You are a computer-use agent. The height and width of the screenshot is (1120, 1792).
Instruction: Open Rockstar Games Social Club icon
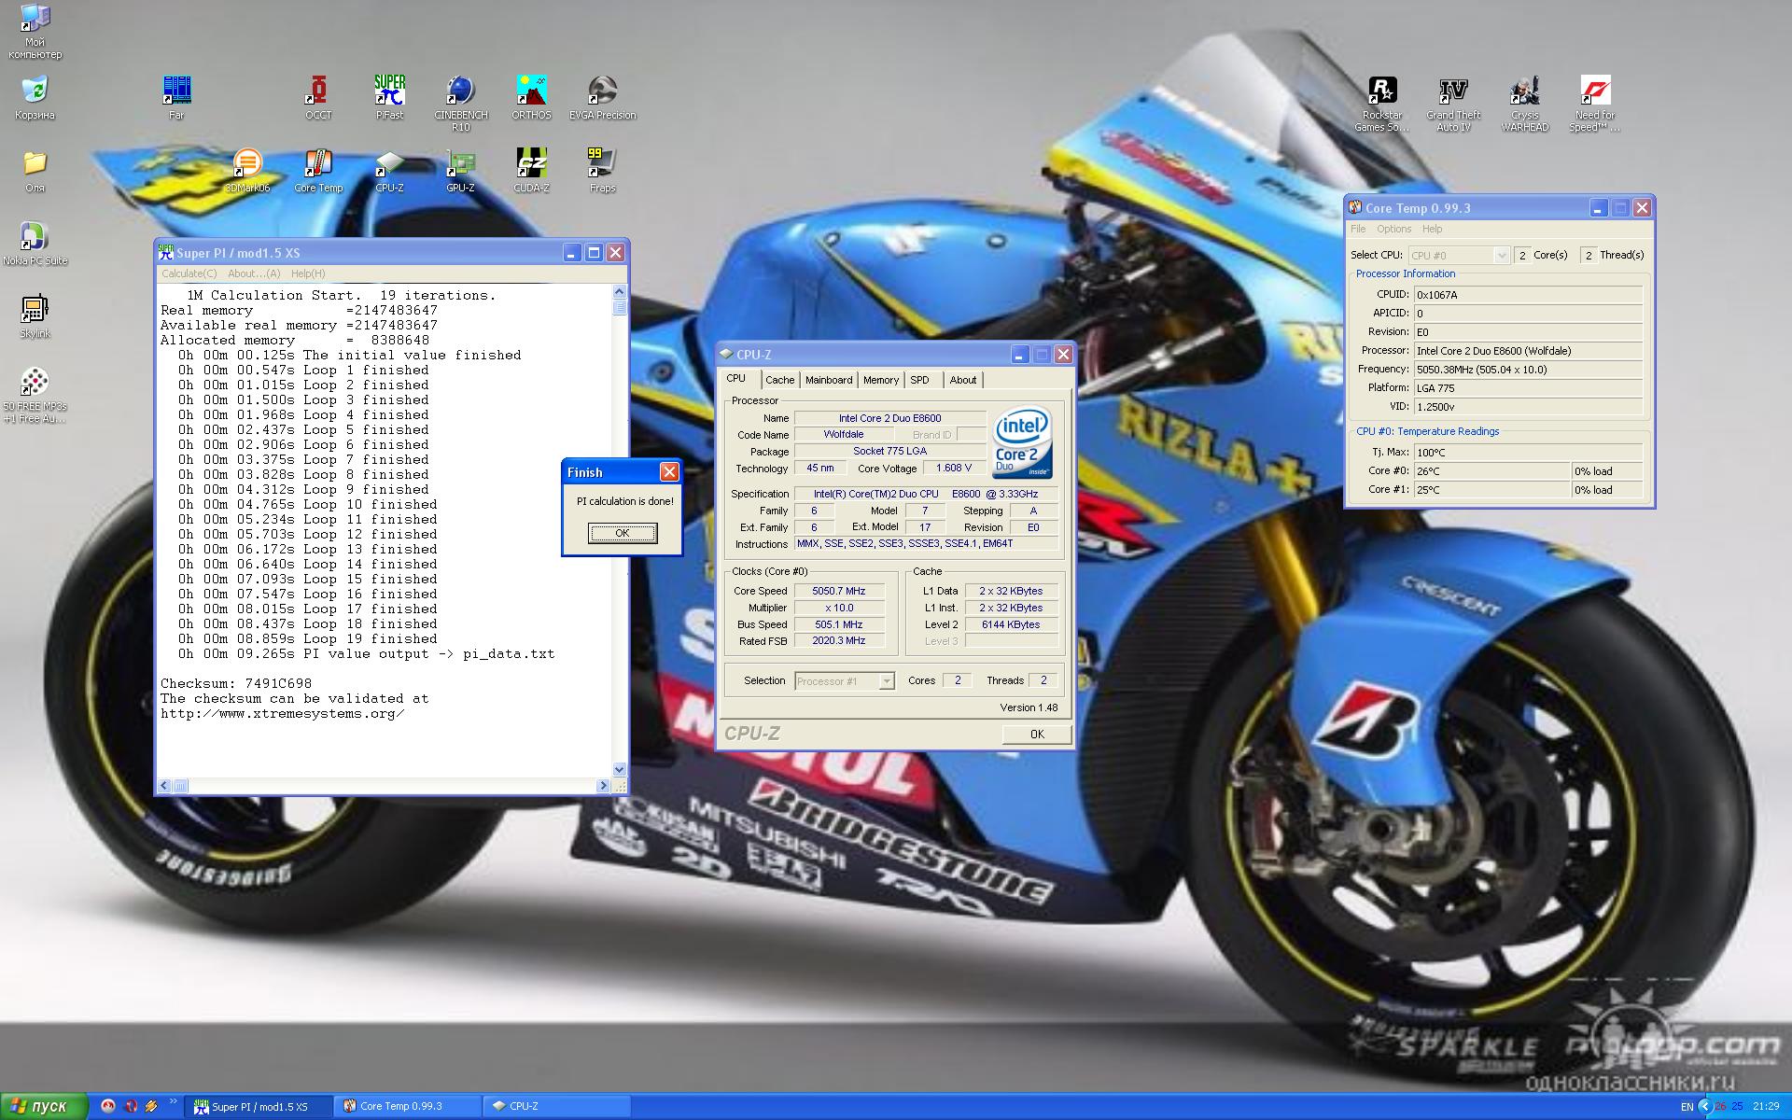pos(1382,103)
